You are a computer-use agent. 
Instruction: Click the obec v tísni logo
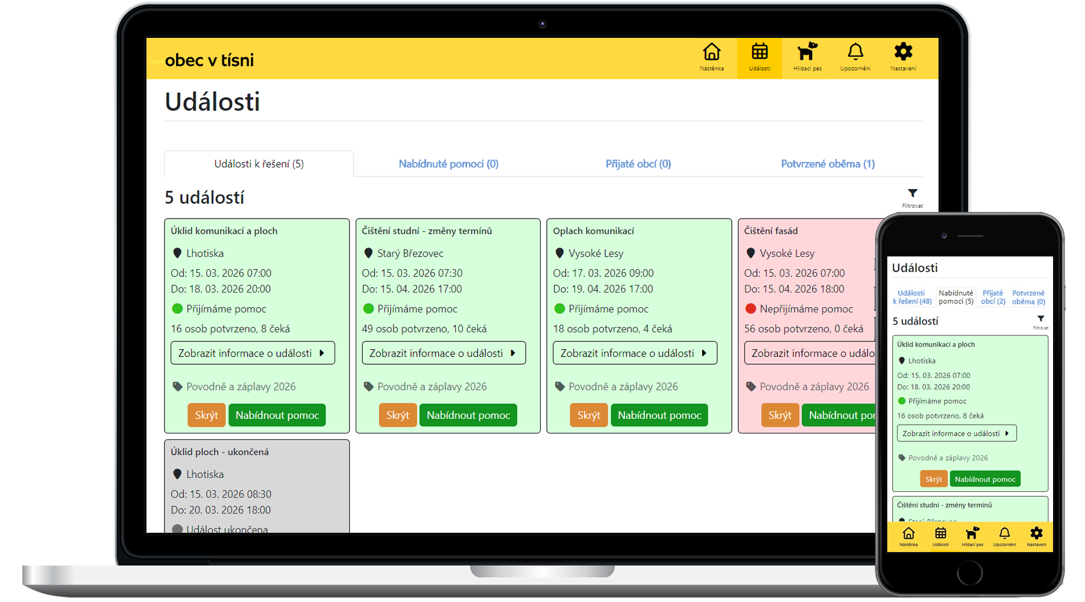point(209,60)
